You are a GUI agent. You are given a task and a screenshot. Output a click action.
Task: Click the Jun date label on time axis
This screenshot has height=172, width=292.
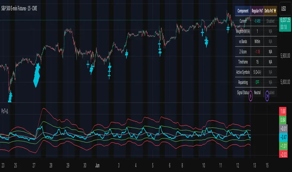tap(97, 165)
